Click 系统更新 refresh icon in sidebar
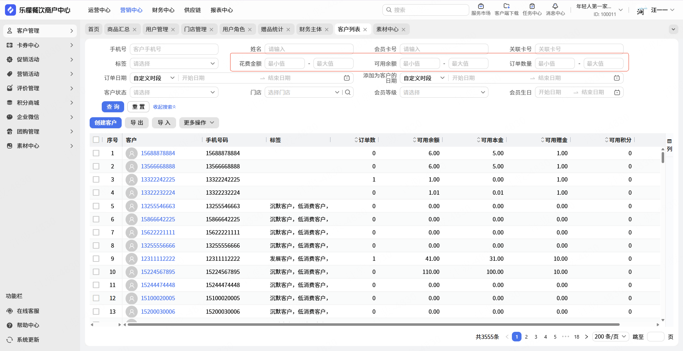 click(x=10, y=340)
